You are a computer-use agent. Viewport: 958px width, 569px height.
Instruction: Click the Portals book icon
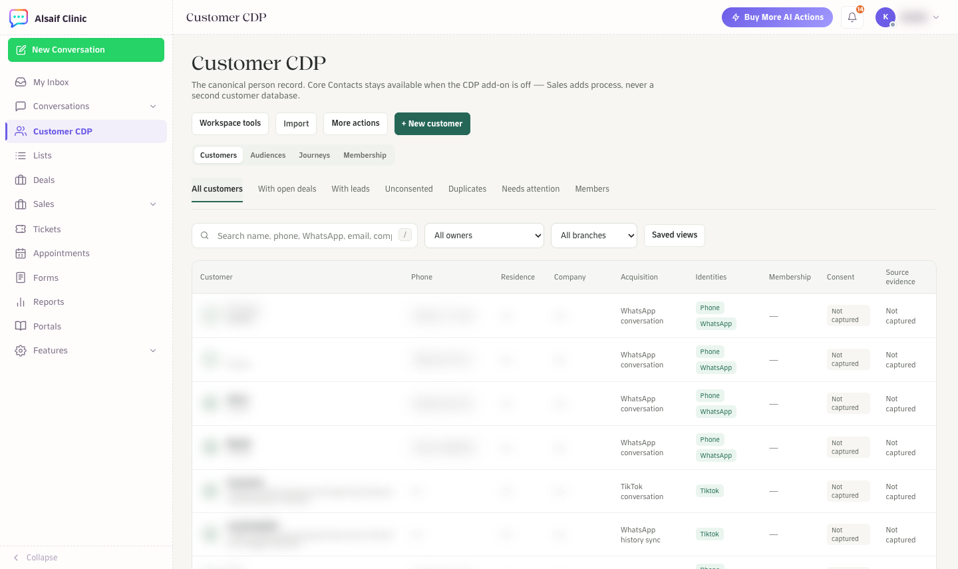(21, 326)
